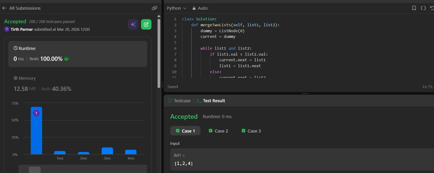Select the Case 1 tab
The image size is (434, 173).
pyautogui.click(x=185, y=131)
